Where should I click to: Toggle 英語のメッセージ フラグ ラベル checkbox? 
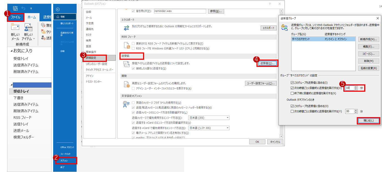pyautogui.click(x=133, y=103)
